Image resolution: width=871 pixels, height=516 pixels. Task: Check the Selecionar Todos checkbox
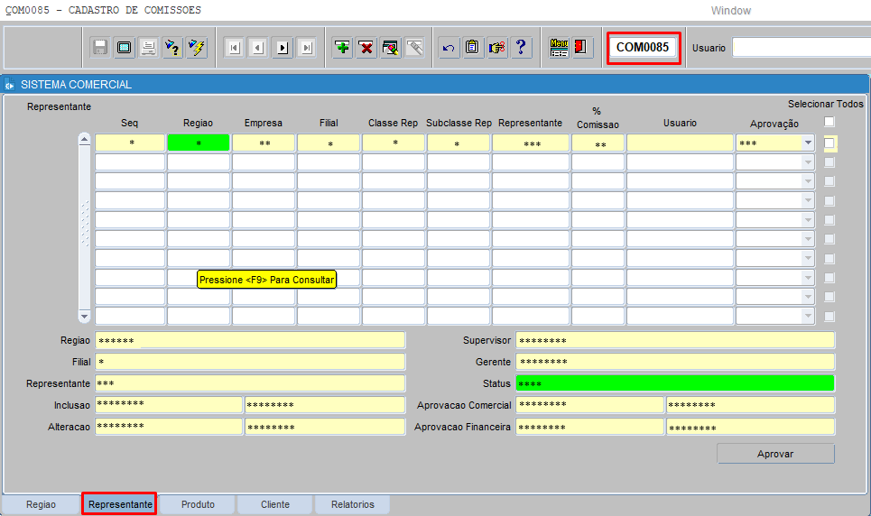pyautogui.click(x=829, y=122)
